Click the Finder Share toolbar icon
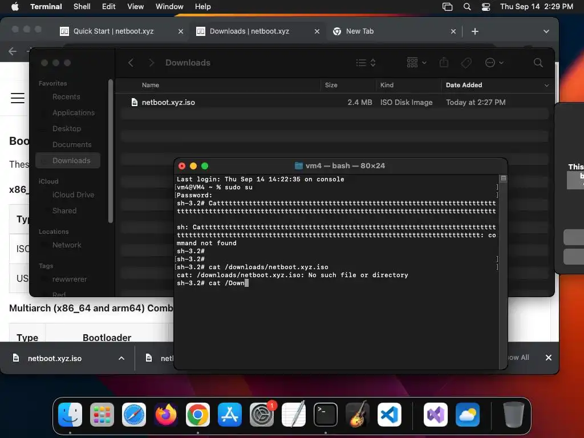This screenshot has width=584, height=438. tap(444, 62)
